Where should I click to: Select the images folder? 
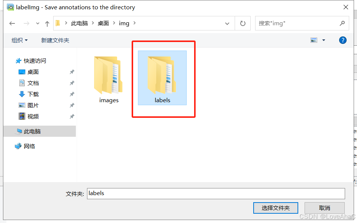click(109, 80)
